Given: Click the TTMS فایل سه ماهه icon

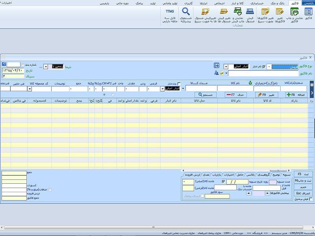Looking at the screenshot, I should tap(170, 15).
